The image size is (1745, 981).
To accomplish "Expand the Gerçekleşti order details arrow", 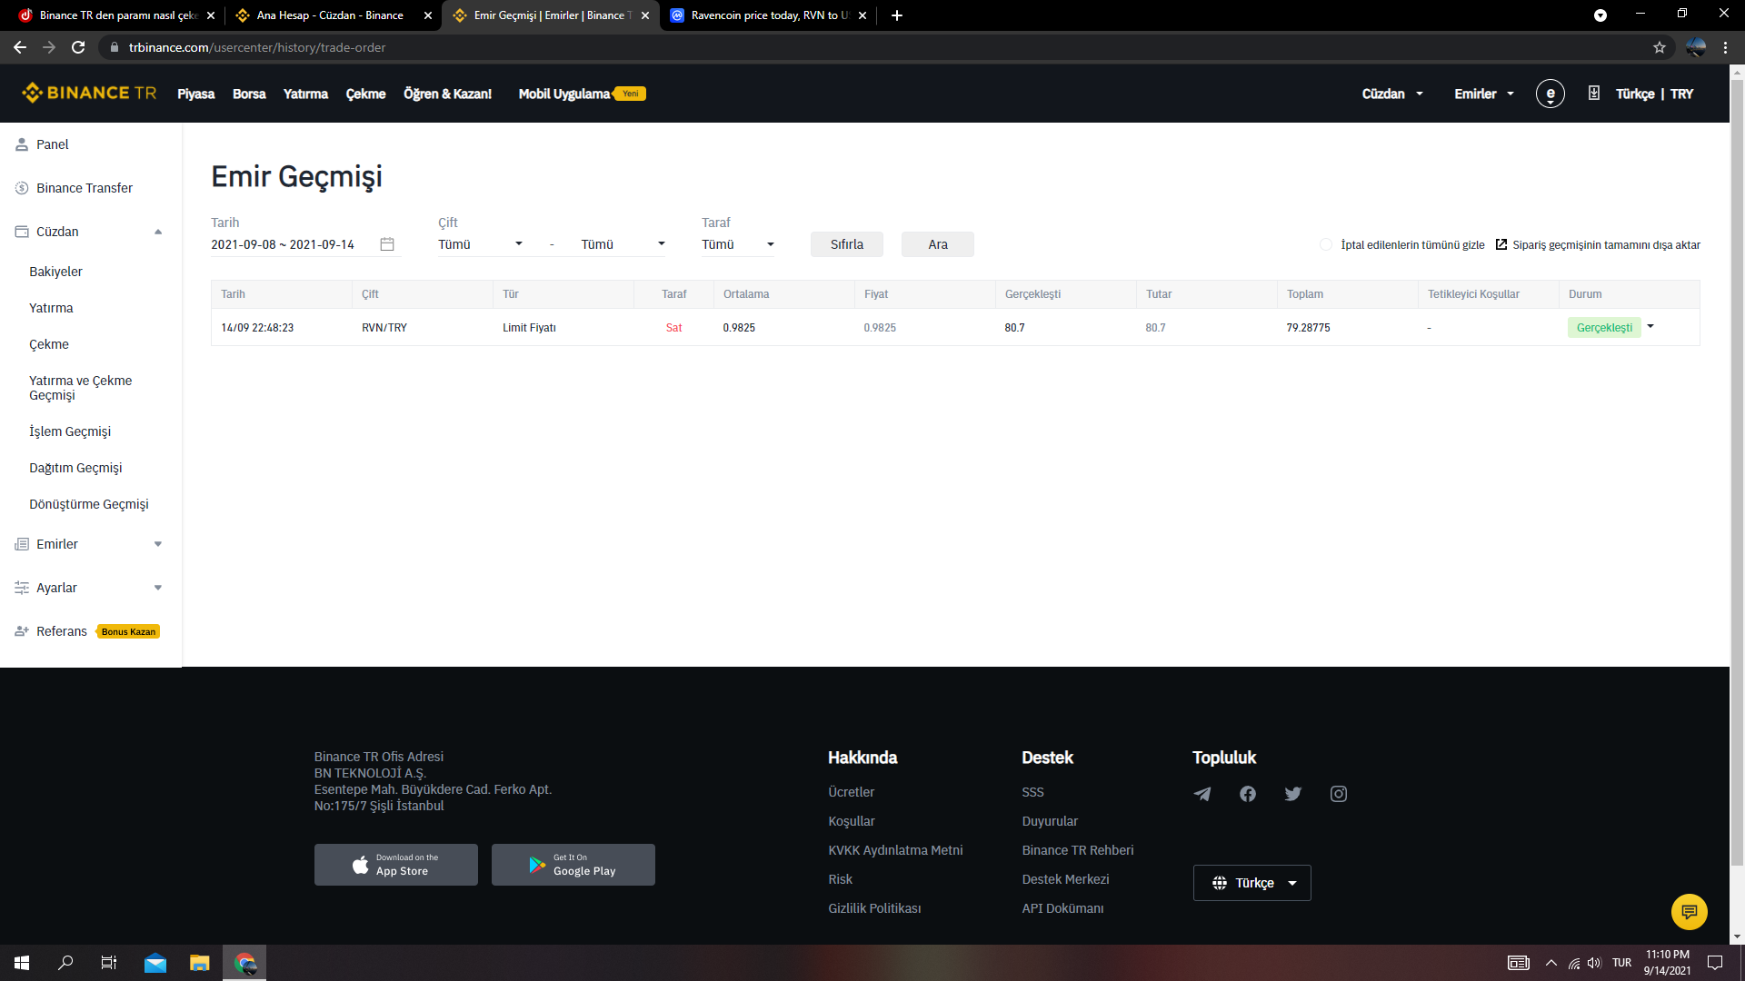I will coord(1650,327).
